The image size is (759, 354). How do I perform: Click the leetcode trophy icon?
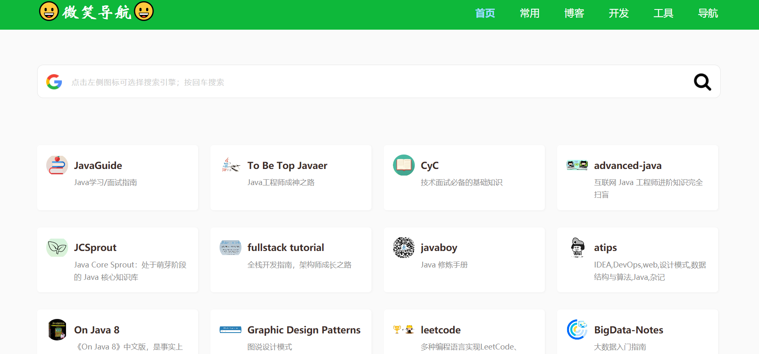pyautogui.click(x=404, y=330)
